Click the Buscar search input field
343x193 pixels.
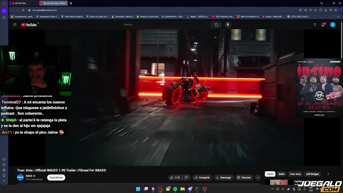166,25
